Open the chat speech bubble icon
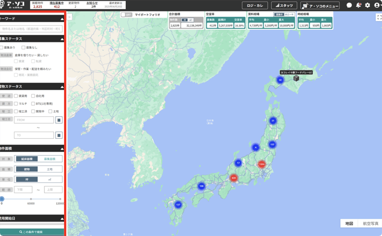The width and height of the screenshot is (382, 236). 349,5
